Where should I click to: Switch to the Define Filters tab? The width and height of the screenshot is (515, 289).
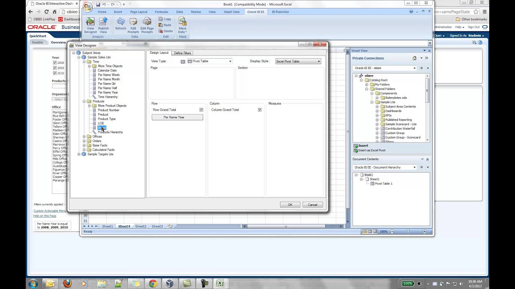(x=182, y=53)
